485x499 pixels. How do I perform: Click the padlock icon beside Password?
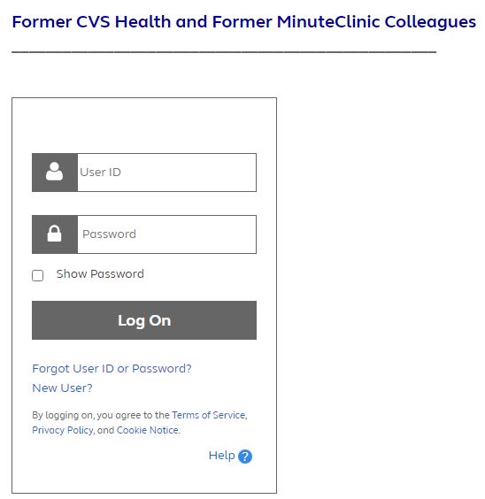point(54,234)
